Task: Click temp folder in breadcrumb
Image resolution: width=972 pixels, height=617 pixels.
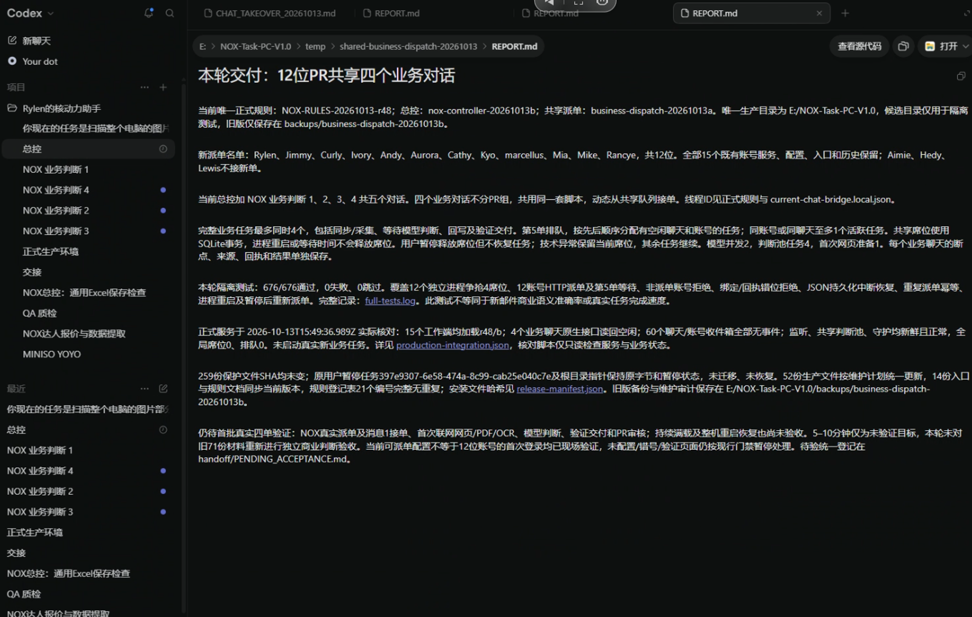Action: (315, 46)
